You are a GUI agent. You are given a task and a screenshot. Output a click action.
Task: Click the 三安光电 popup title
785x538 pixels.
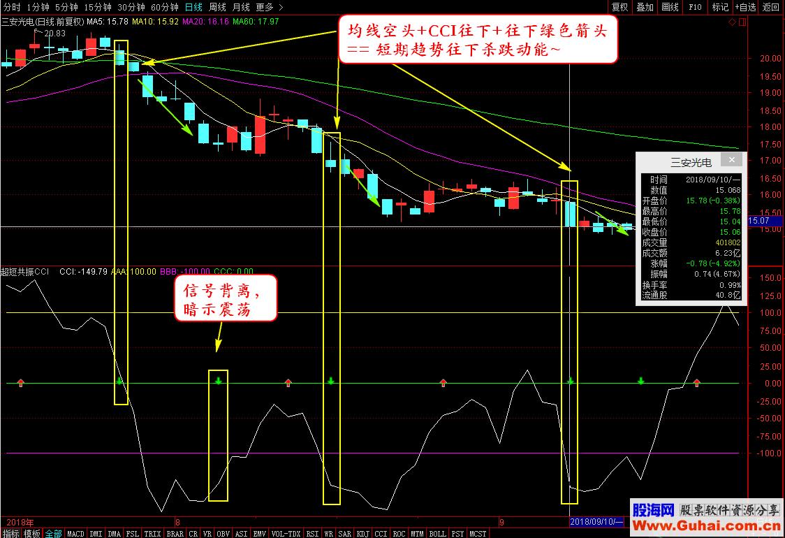pos(691,162)
